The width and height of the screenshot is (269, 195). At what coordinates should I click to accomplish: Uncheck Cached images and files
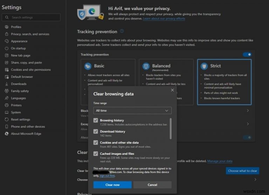pyautogui.click(x=96, y=154)
